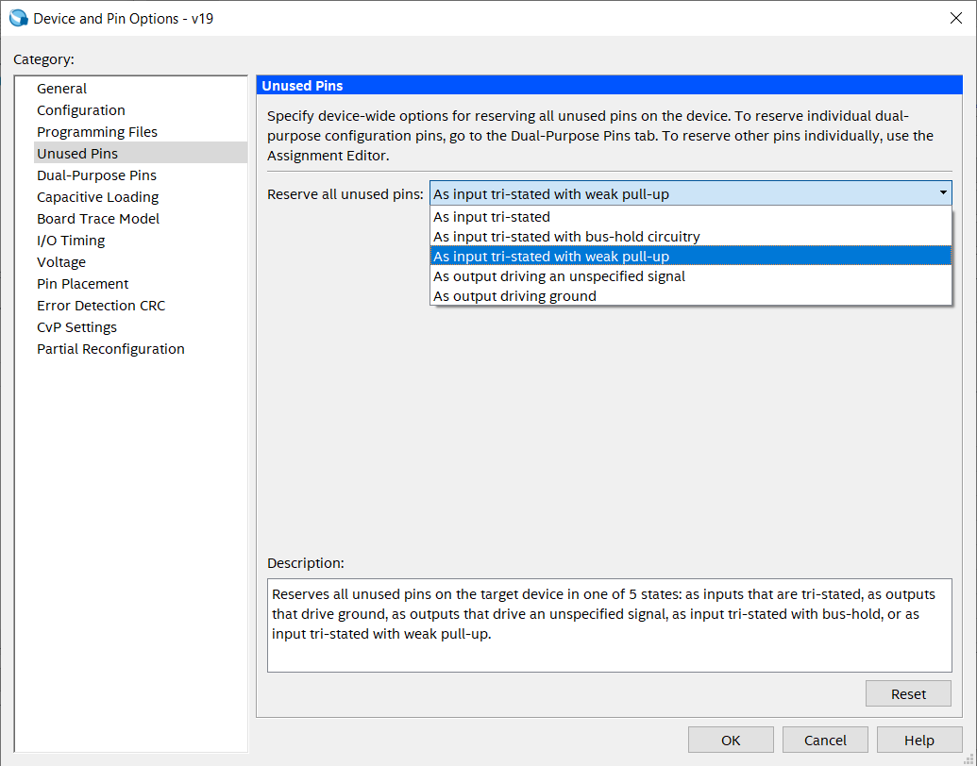Open the Reserve all unused pins dropdown arrow
This screenshot has width=977, height=766.
(941, 193)
